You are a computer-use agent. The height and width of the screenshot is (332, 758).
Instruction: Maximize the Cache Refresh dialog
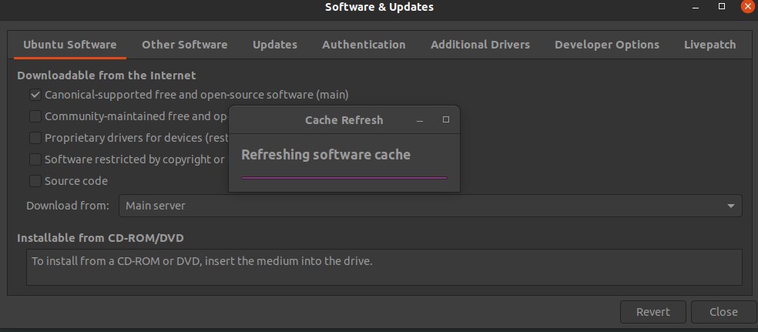(446, 119)
